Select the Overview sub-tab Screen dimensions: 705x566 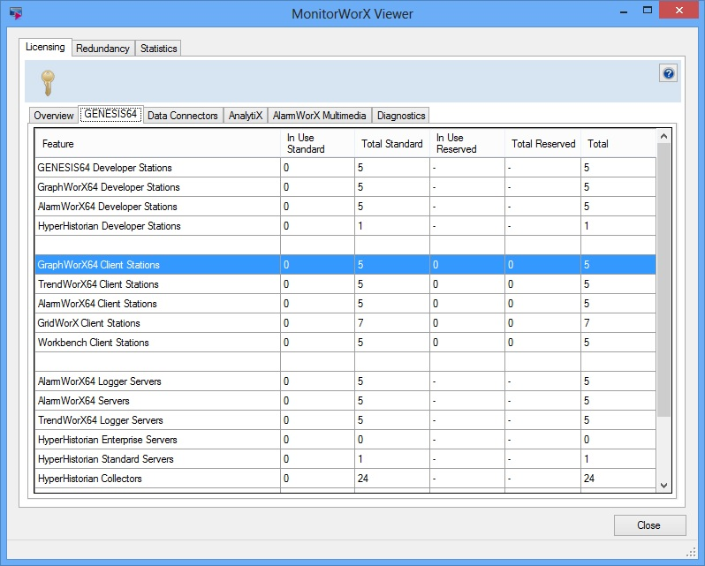tap(54, 116)
